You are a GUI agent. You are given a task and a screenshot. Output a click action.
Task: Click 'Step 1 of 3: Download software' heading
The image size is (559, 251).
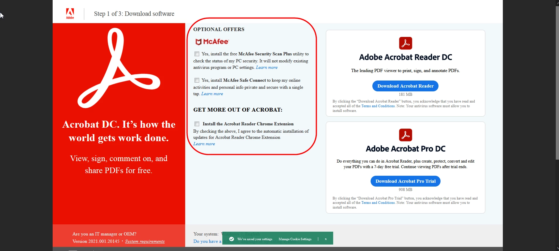[134, 14]
